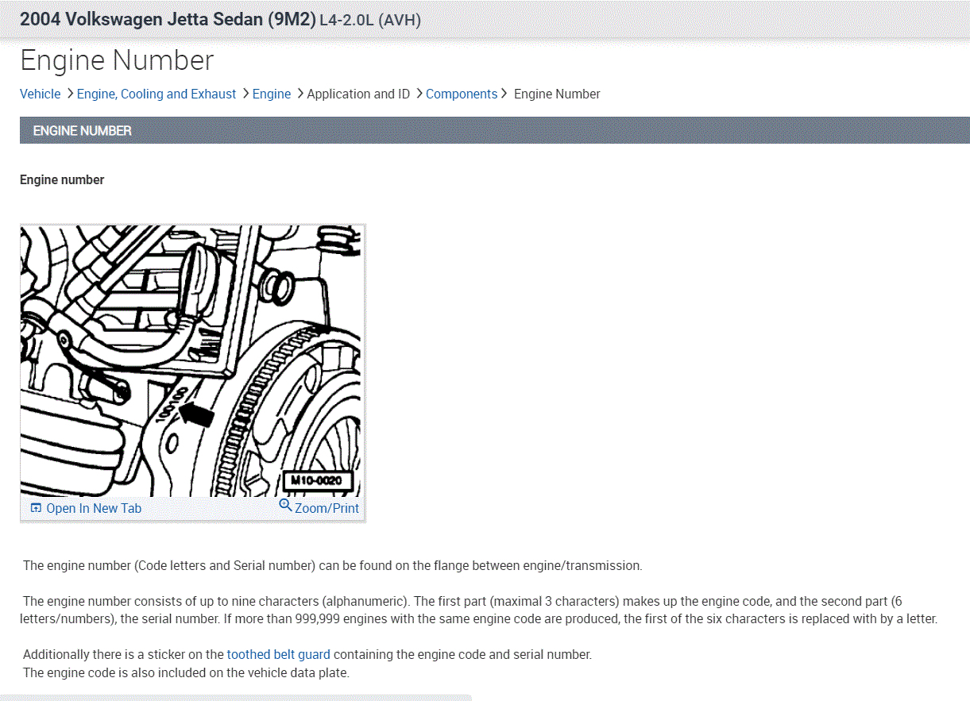Click the engine number diagram thumbnail
The width and height of the screenshot is (970, 701).
(191, 361)
